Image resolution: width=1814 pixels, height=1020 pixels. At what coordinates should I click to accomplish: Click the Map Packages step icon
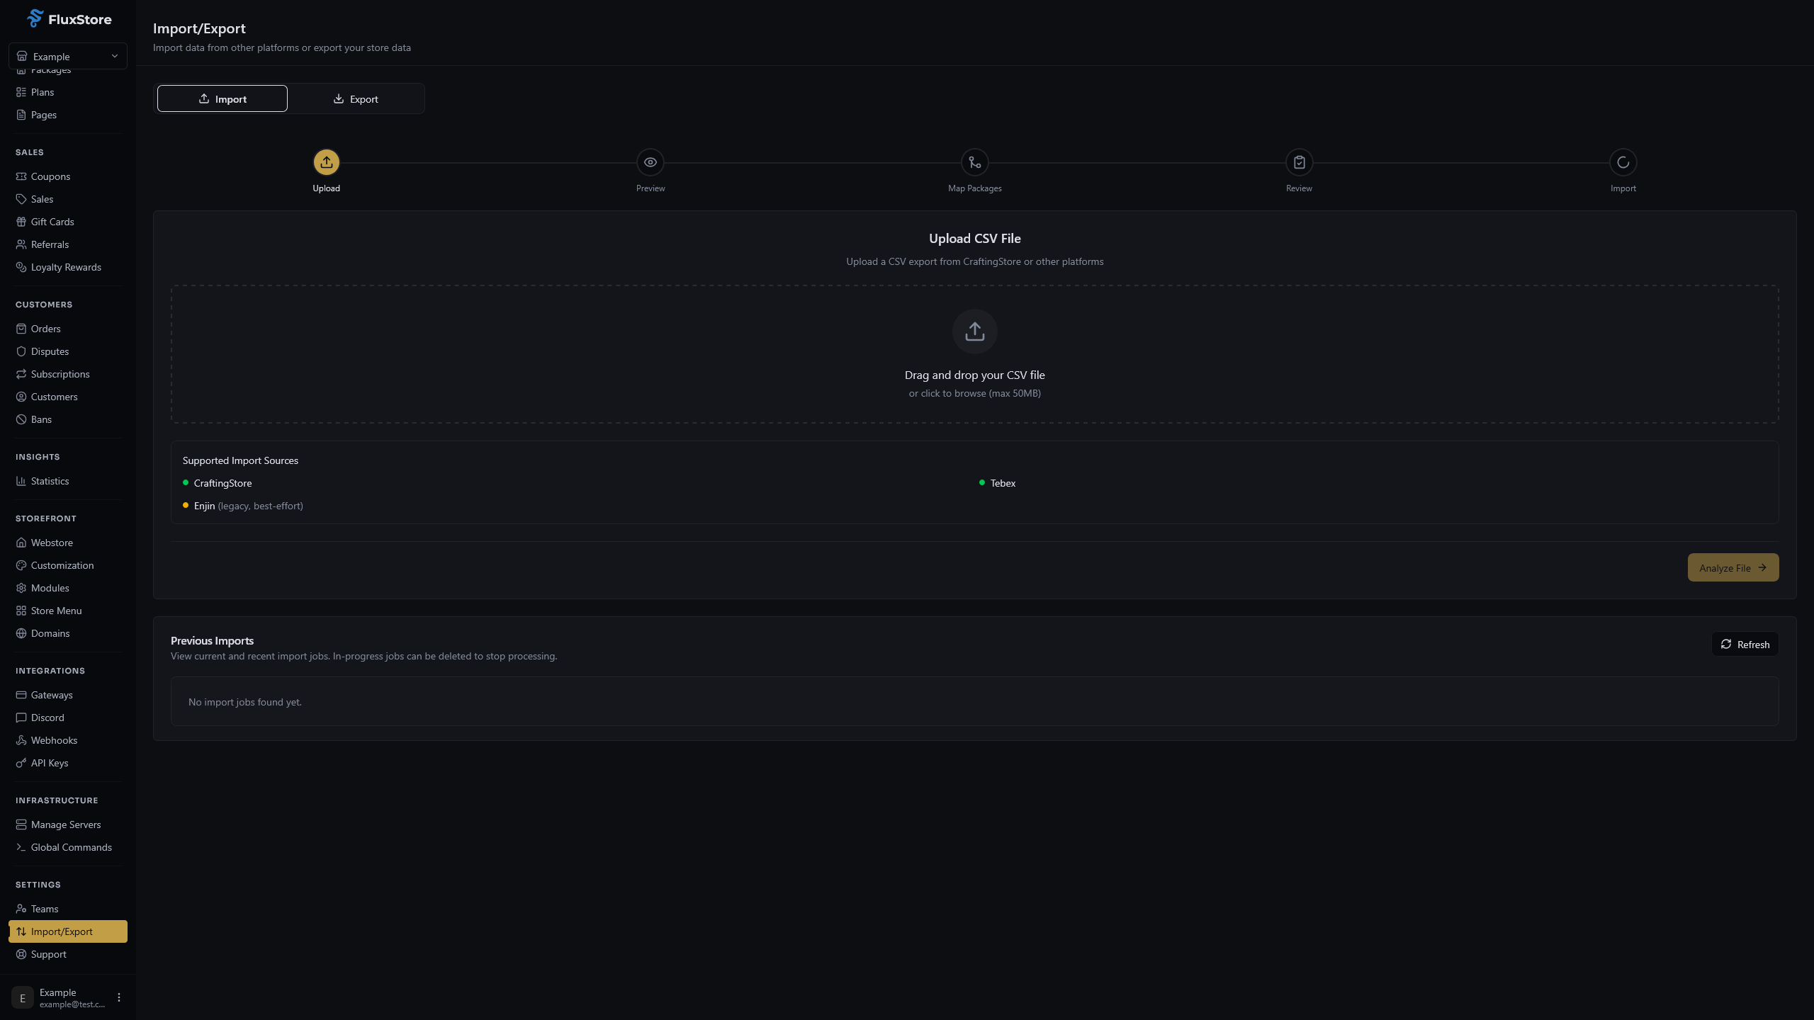(975, 162)
